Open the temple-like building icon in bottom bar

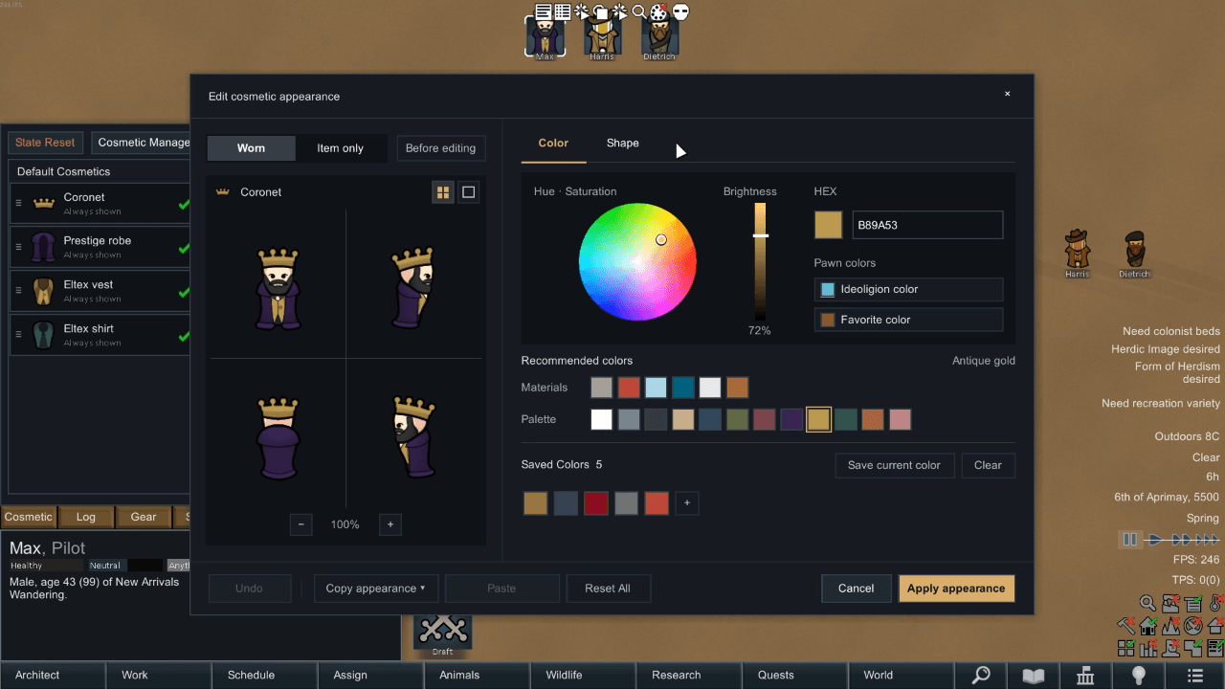coord(1085,675)
